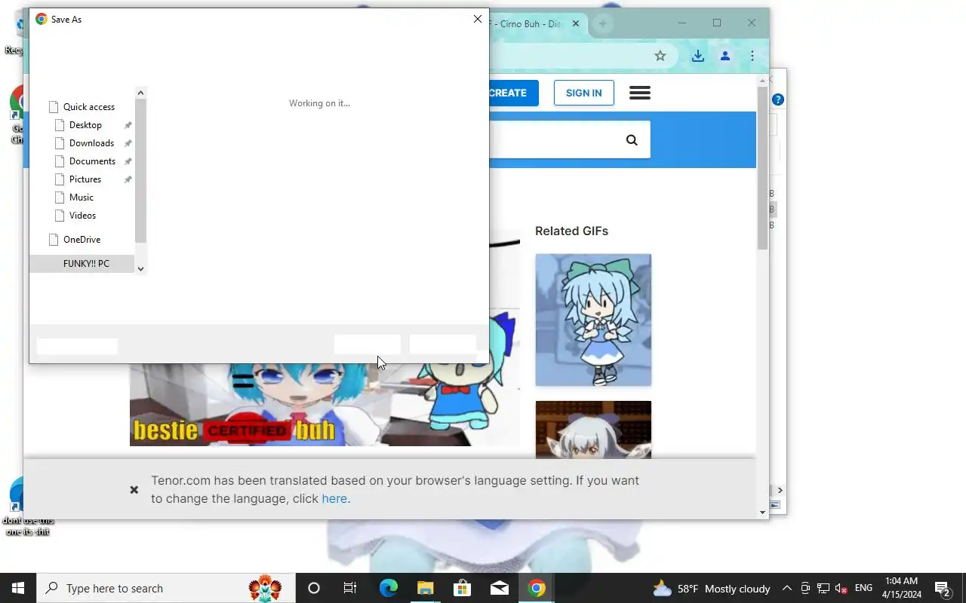Click the SIGN IN button
Viewport: 966px width, 603px height.
pos(584,93)
